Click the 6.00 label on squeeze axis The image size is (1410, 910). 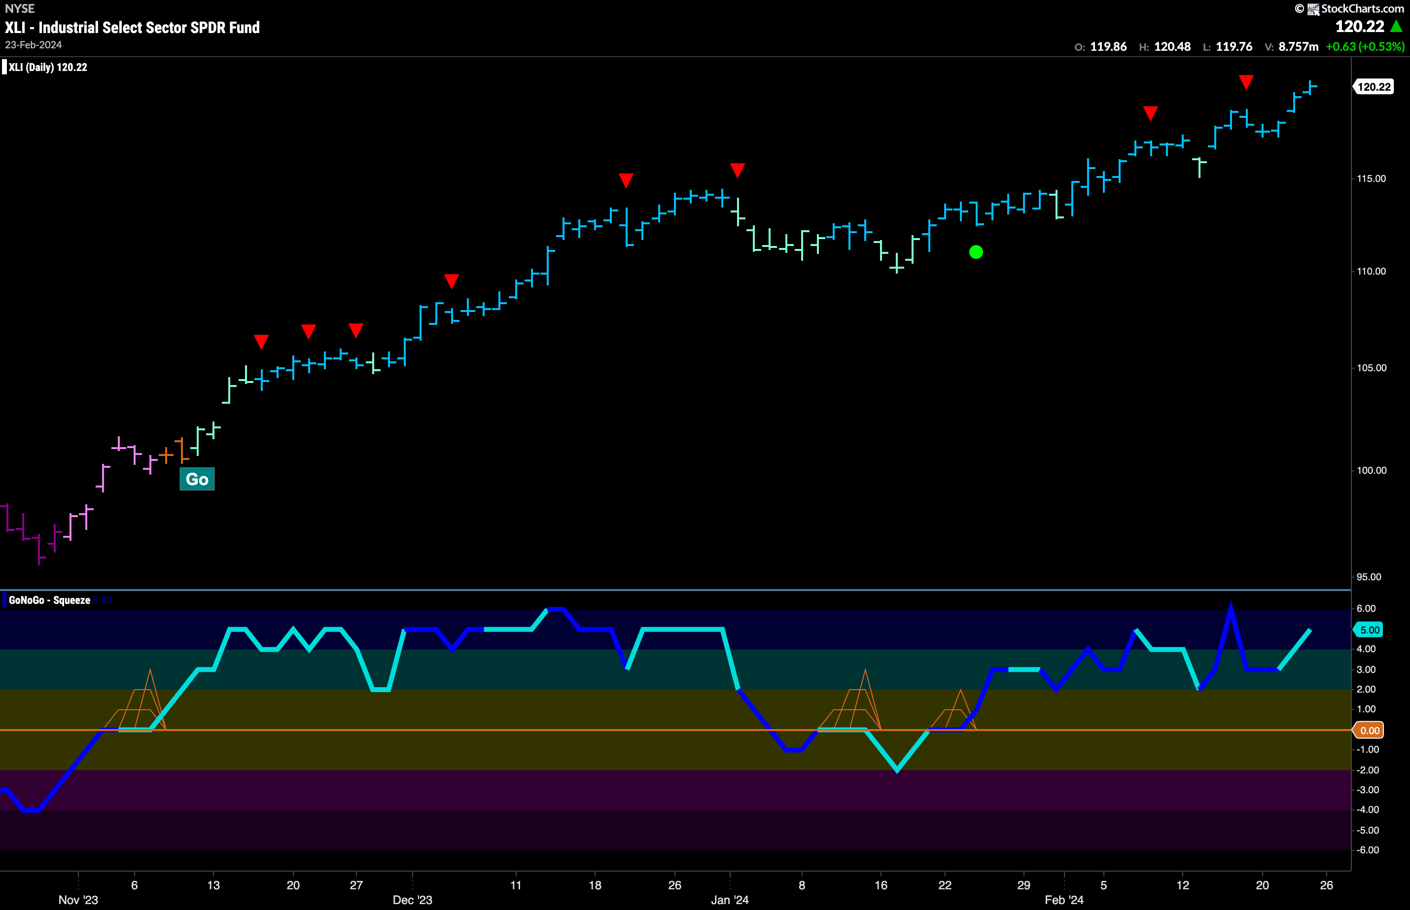[1366, 609]
